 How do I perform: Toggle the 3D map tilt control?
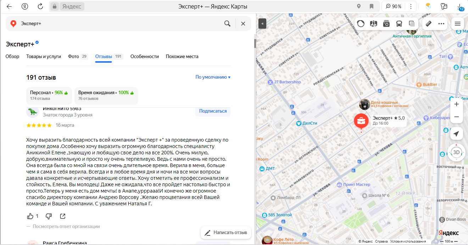[x=457, y=152]
